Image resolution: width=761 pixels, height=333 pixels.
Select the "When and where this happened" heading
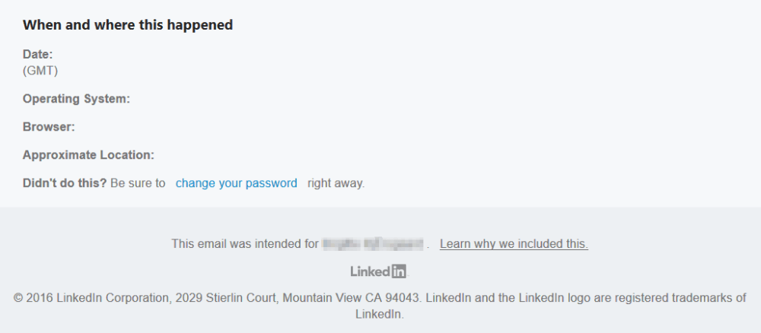click(128, 25)
